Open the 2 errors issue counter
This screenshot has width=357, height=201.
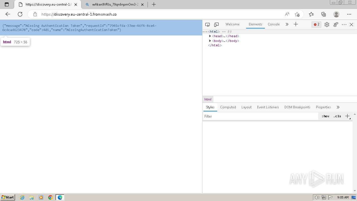pos(317,25)
